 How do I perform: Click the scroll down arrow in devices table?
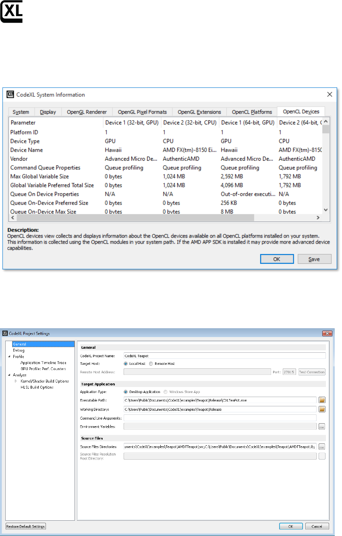pos(326,210)
